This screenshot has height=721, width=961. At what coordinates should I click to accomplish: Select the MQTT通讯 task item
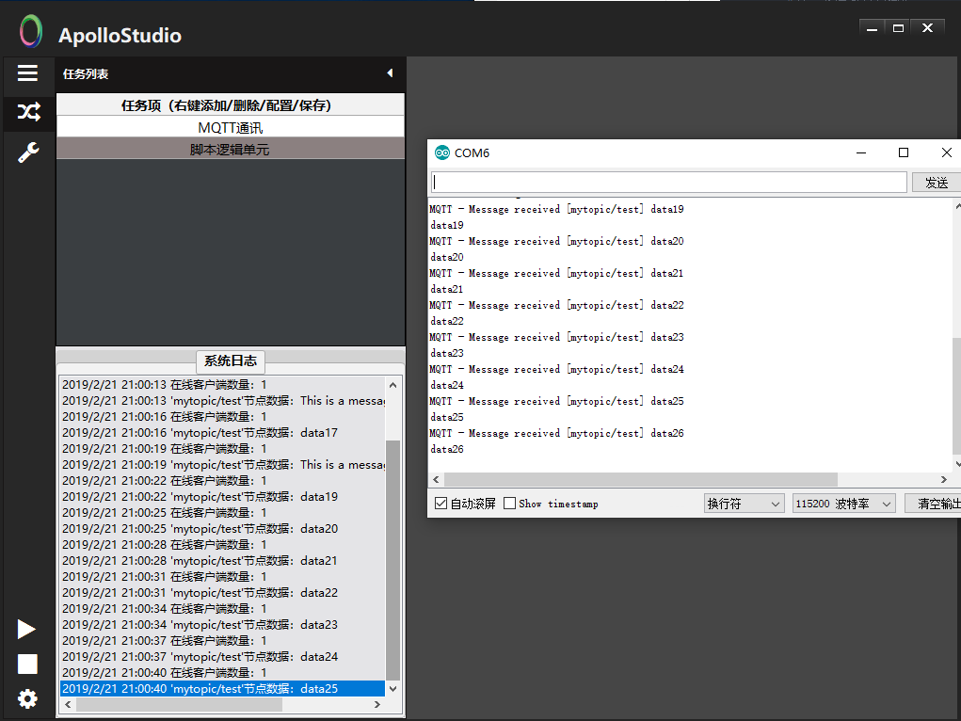(231, 127)
